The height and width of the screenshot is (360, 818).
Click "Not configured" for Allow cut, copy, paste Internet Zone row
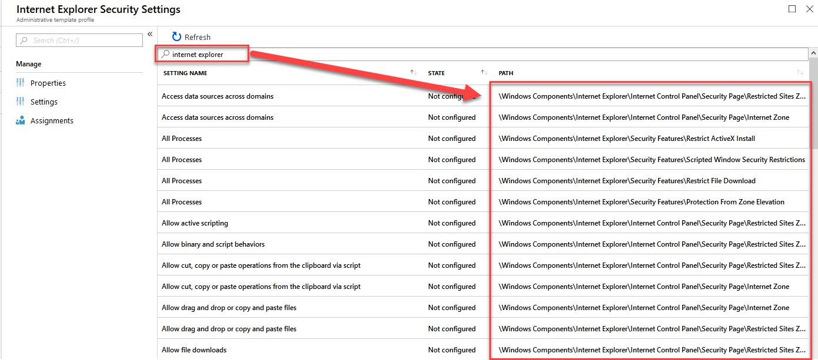click(452, 286)
